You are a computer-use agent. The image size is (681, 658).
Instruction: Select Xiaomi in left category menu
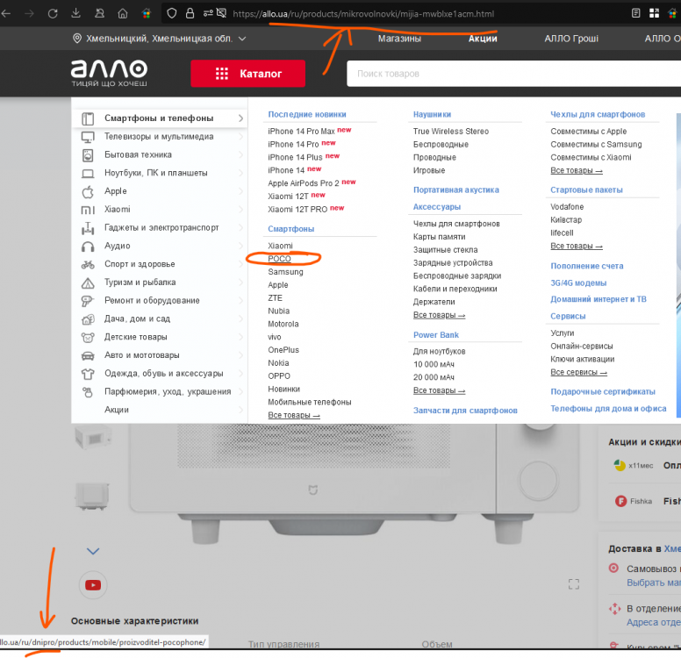(x=117, y=210)
